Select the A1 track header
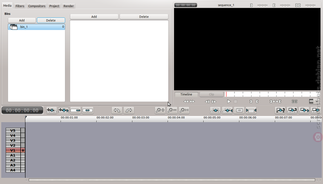This screenshot has height=184, width=323. click(x=13, y=155)
